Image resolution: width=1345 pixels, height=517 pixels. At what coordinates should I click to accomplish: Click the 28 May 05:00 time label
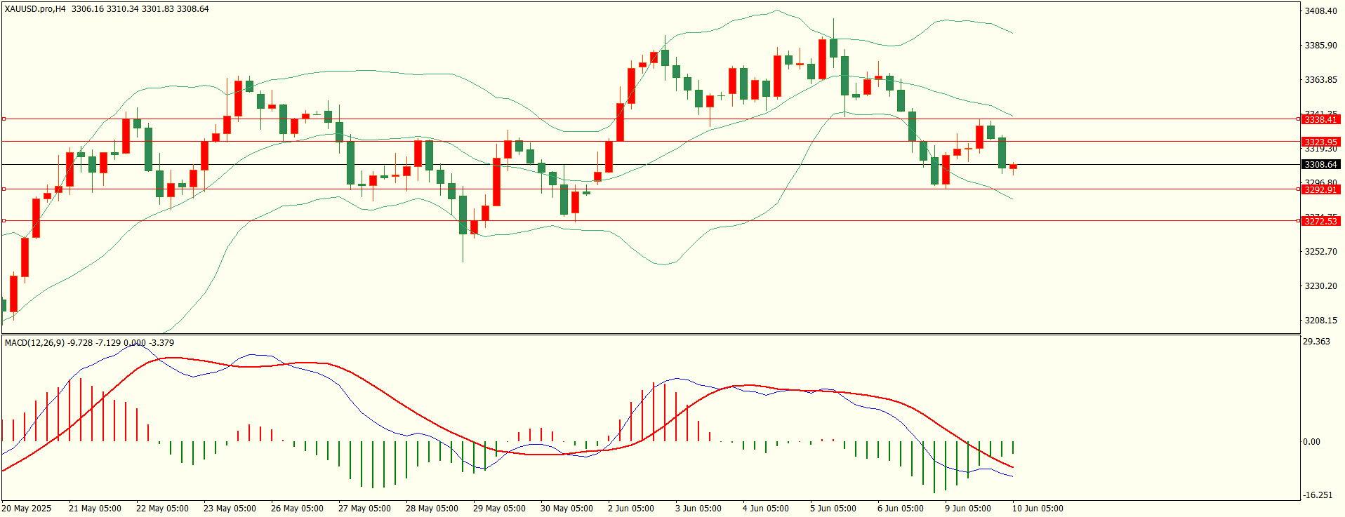(x=432, y=509)
